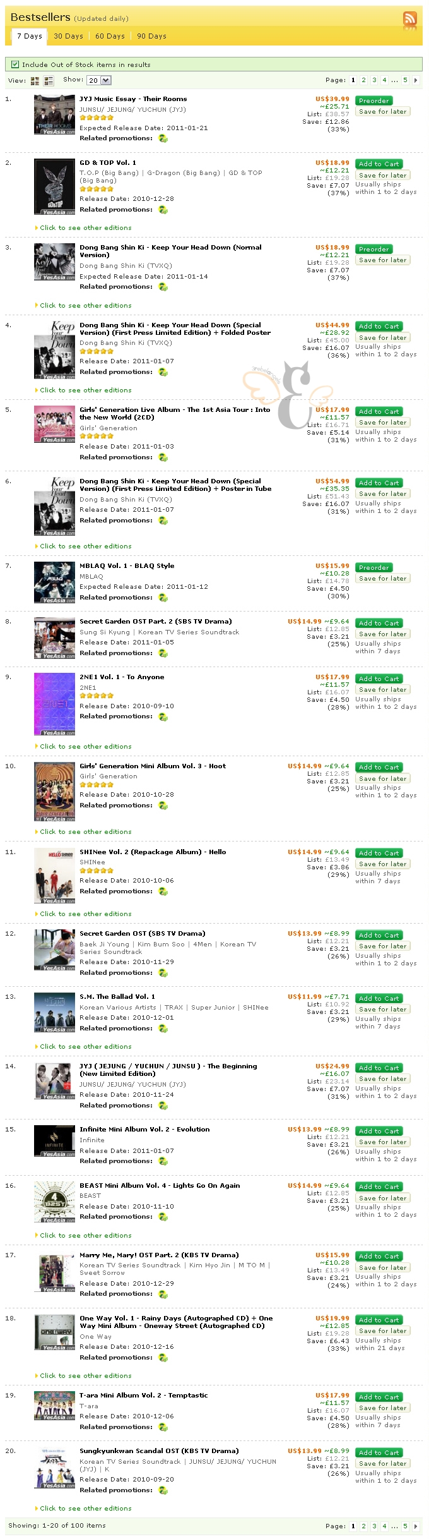Expand other editions for GD & TOP Vol. 1
Viewport: 429px width, 1539px height.
(85, 228)
